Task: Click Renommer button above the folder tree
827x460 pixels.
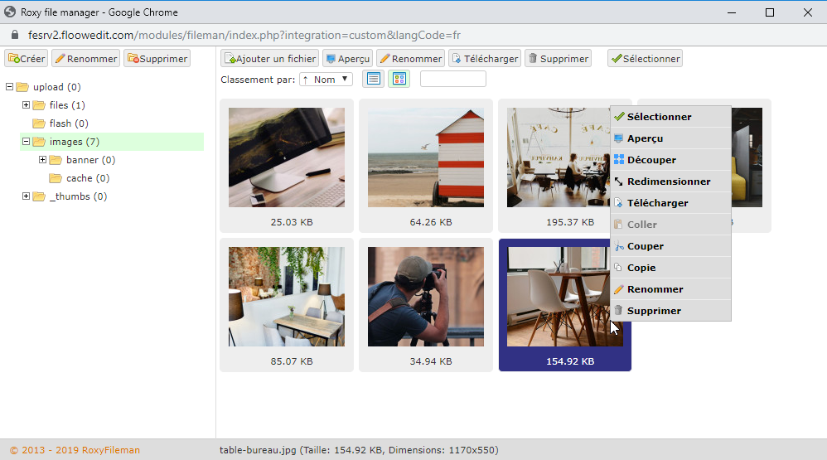Action: (86, 59)
